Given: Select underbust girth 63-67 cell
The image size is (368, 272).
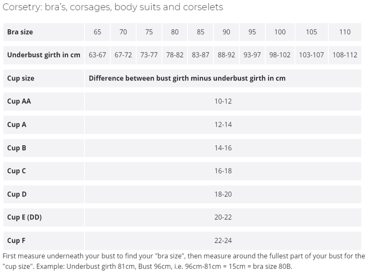Looking at the screenshot, I should pos(97,55).
